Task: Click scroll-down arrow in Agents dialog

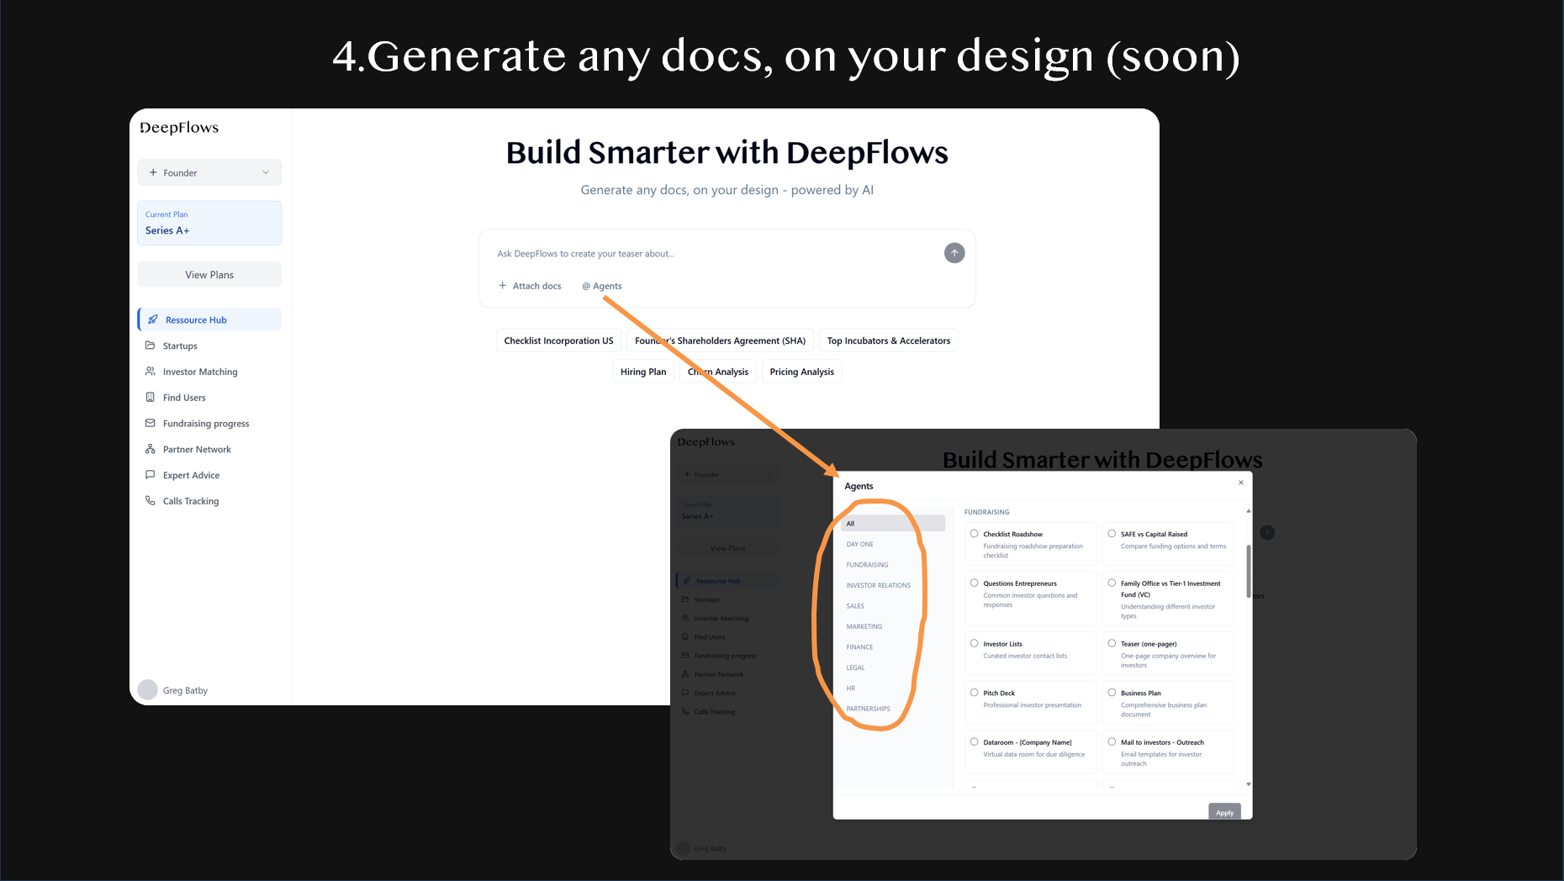Action: point(1248,784)
